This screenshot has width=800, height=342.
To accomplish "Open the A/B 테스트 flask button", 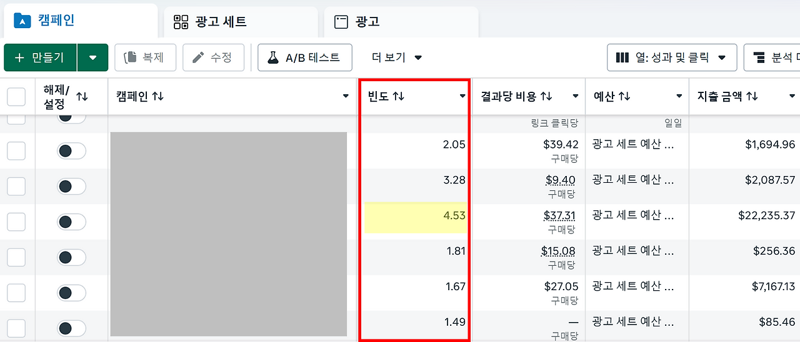I will 305,57.
